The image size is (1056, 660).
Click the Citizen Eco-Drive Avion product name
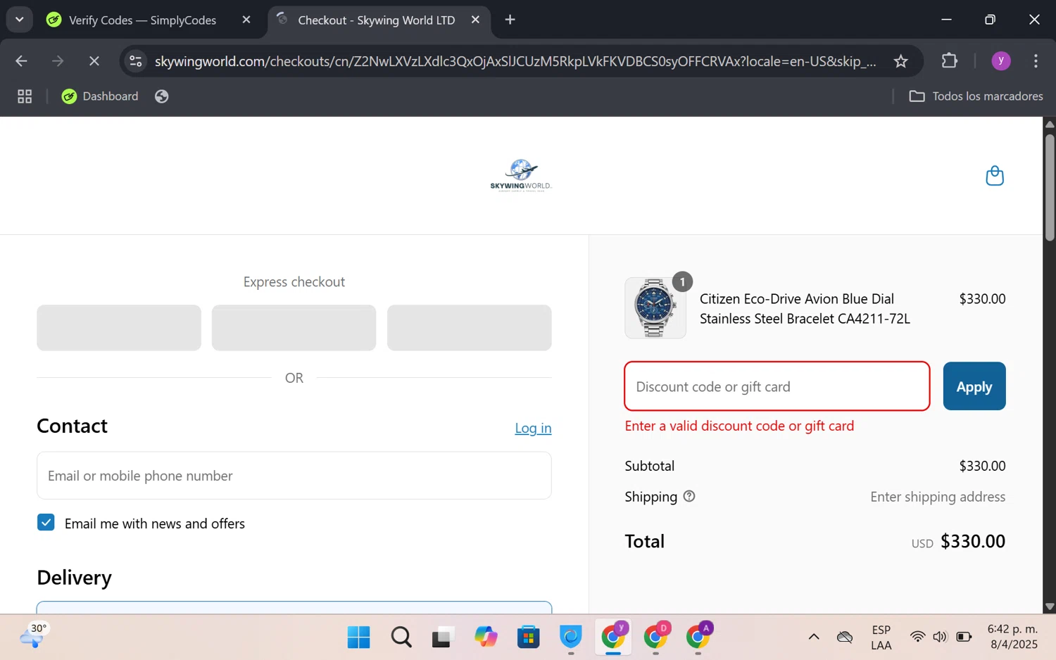[x=805, y=309]
